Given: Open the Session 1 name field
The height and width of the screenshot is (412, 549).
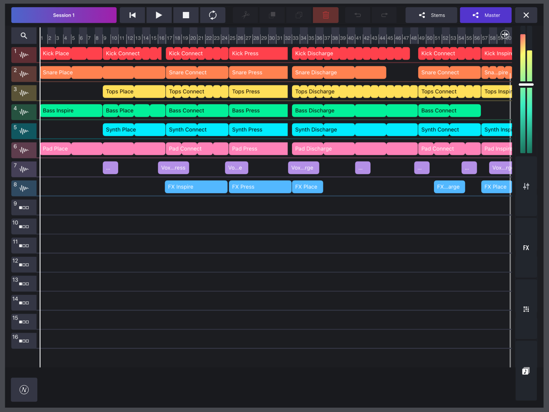Looking at the screenshot, I should 64,15.
